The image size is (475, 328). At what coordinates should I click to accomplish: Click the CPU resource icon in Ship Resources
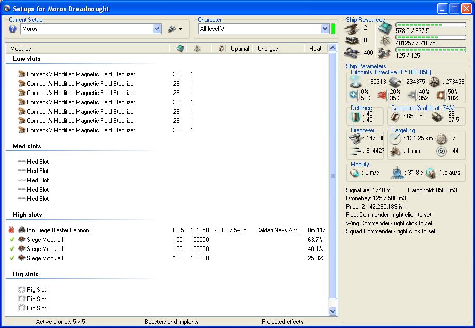pos(385,28)
